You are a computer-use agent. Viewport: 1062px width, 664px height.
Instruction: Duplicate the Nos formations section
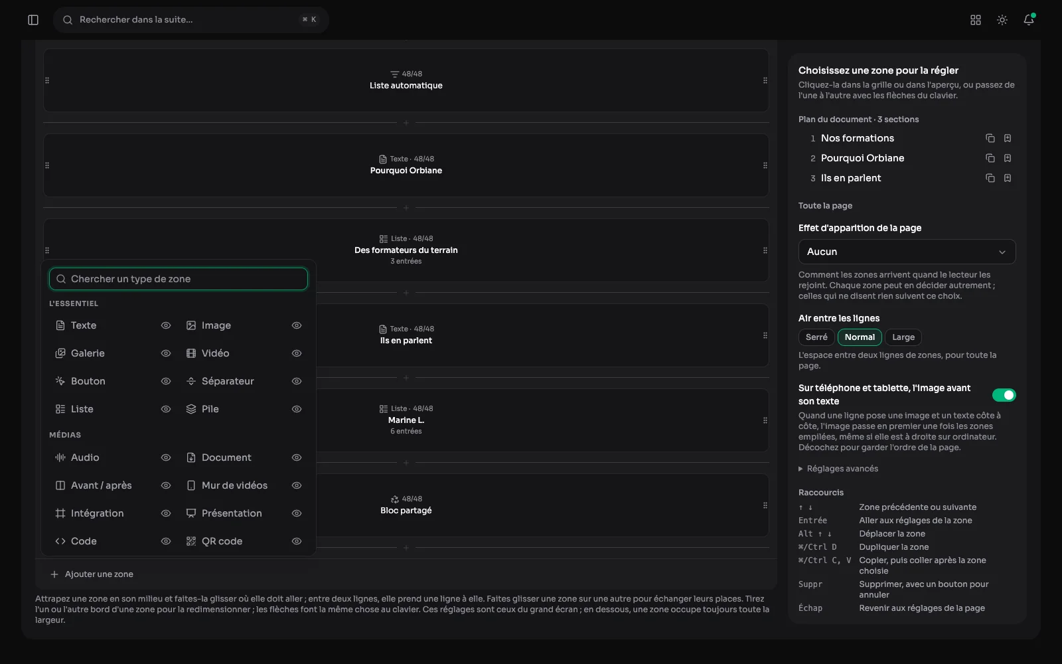click(x=990, y=138)
